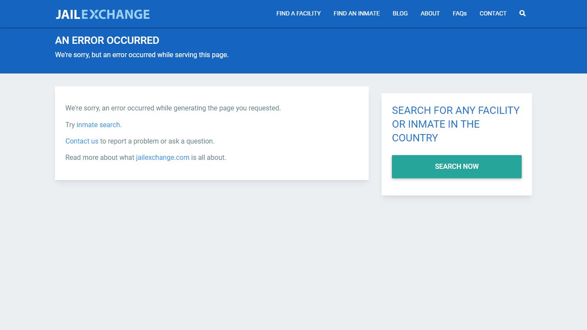Select Contact in the top navigation bar
The image size is (587, 330).
493,13
